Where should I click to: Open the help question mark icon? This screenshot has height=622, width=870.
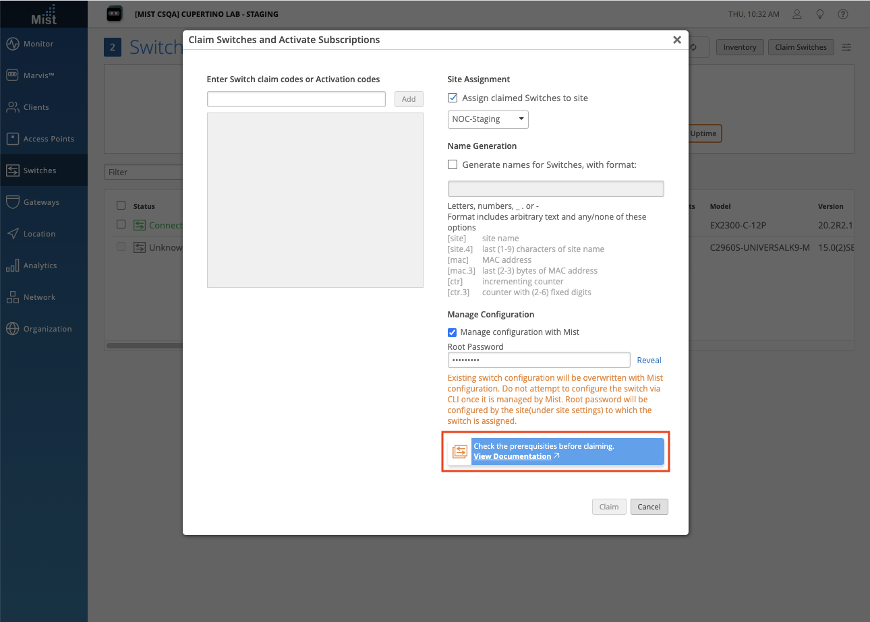point(843,14)
